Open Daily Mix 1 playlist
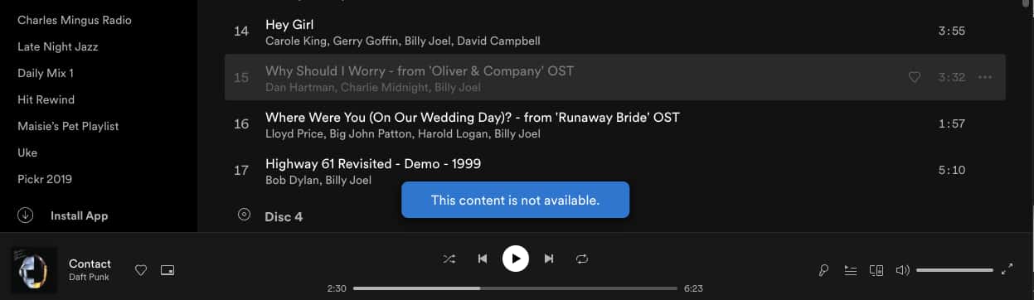 tap(46, 73)
